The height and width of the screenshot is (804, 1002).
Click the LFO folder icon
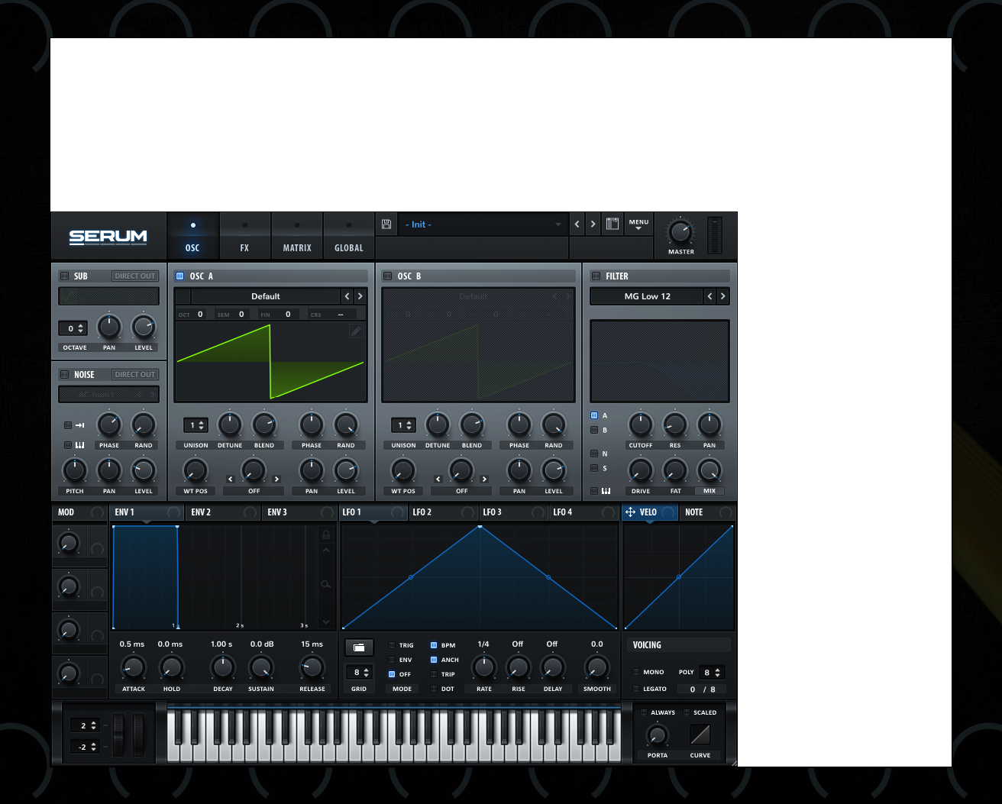[x=358, y=647]
